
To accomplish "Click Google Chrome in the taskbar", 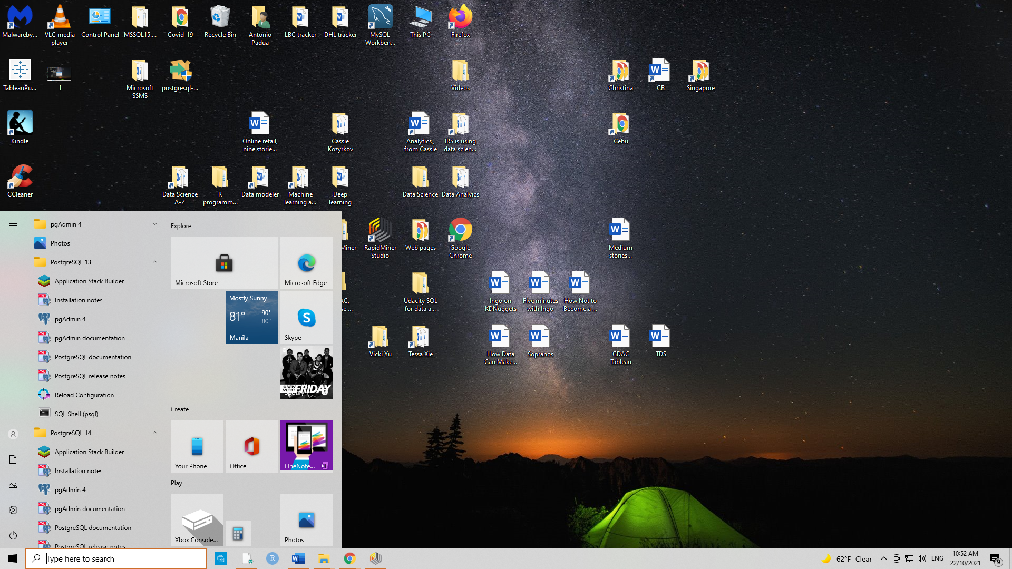I will coord(349,558).
